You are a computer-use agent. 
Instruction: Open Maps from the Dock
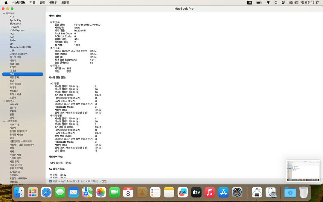click(x=87, y=192)
